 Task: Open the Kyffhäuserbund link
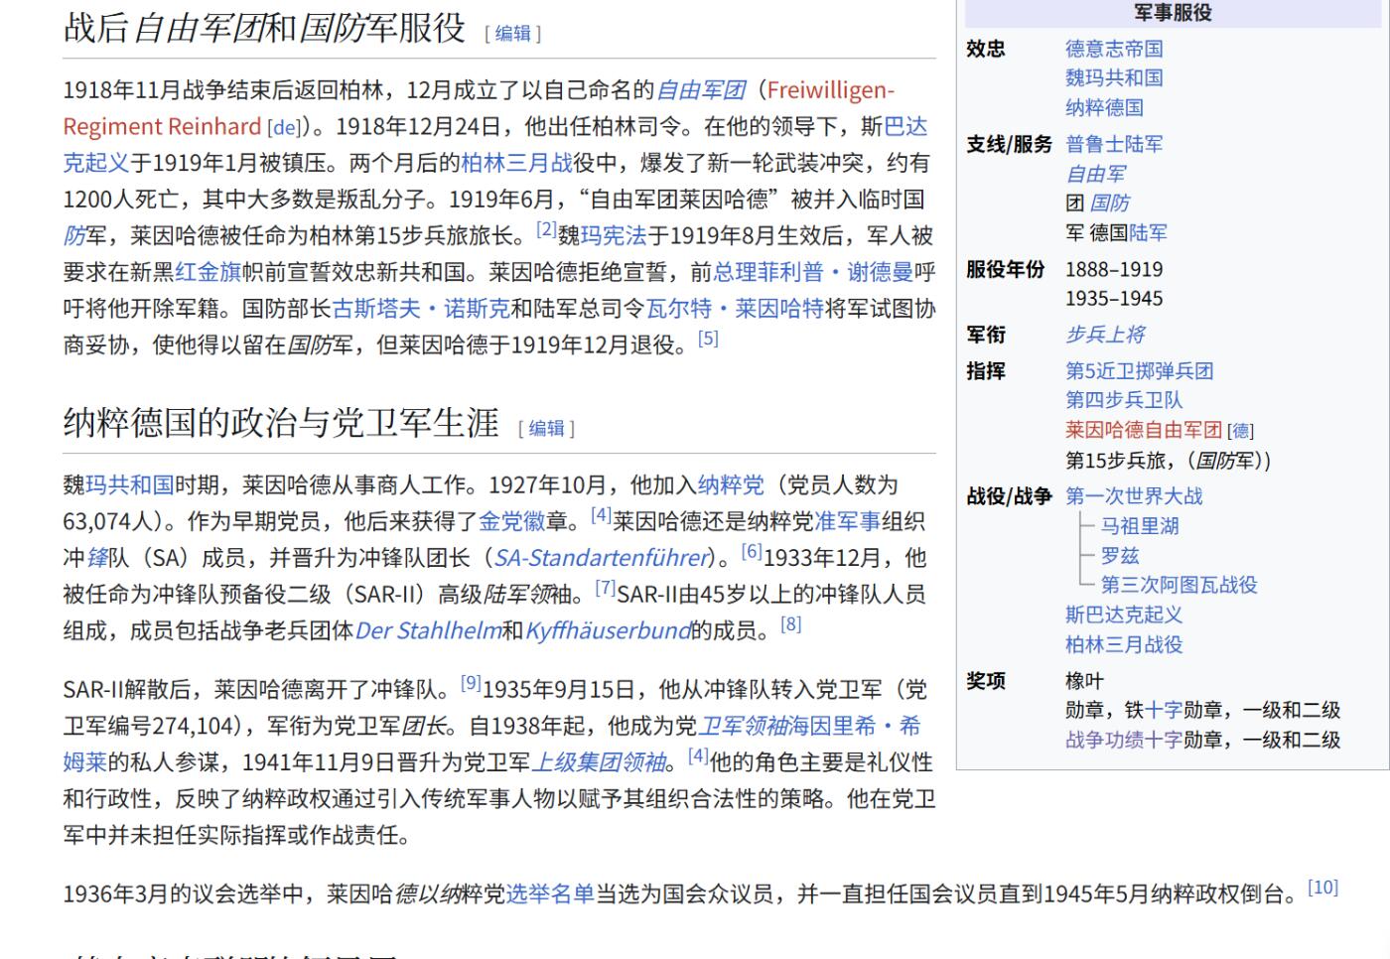pyautogui.click(x=609, y=629)
